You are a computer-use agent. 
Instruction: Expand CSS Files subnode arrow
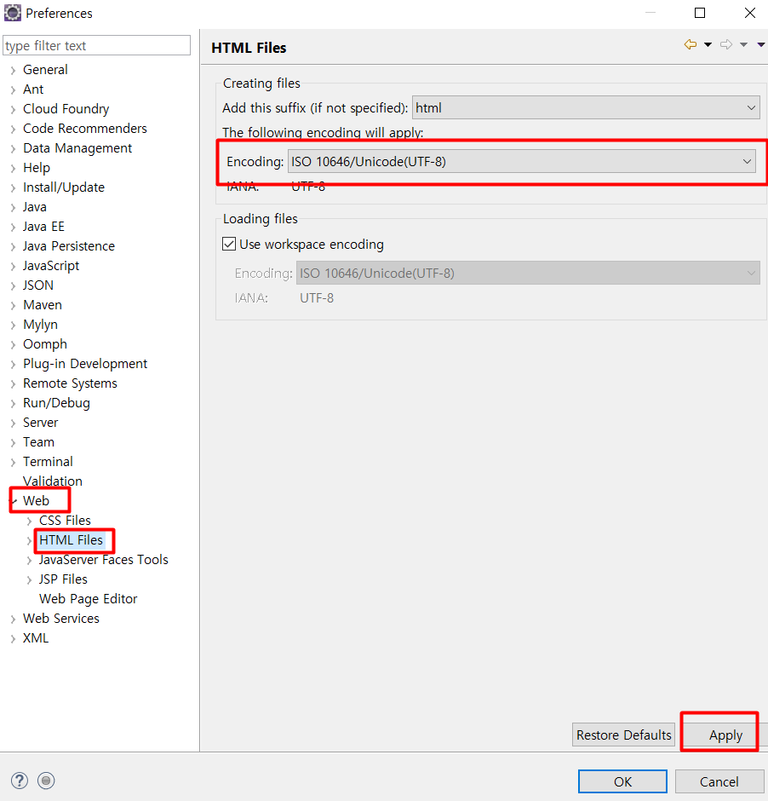click(x=29, y=521)
